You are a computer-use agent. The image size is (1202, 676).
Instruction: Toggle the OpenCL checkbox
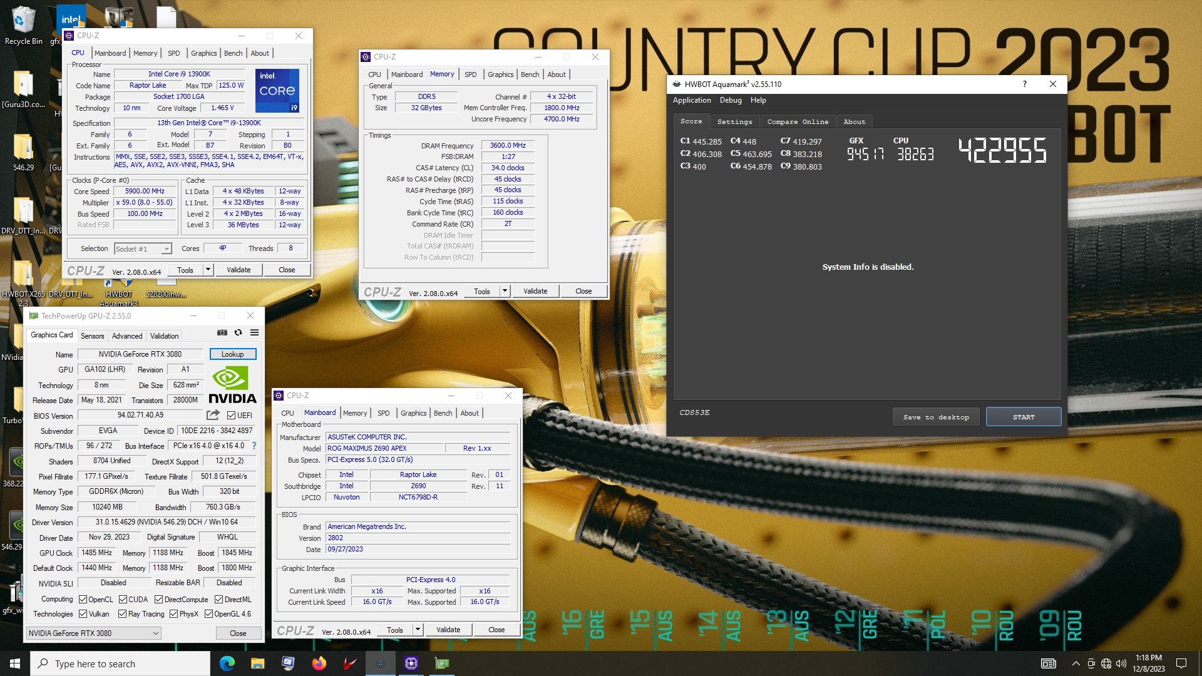[x=83, y=599]
